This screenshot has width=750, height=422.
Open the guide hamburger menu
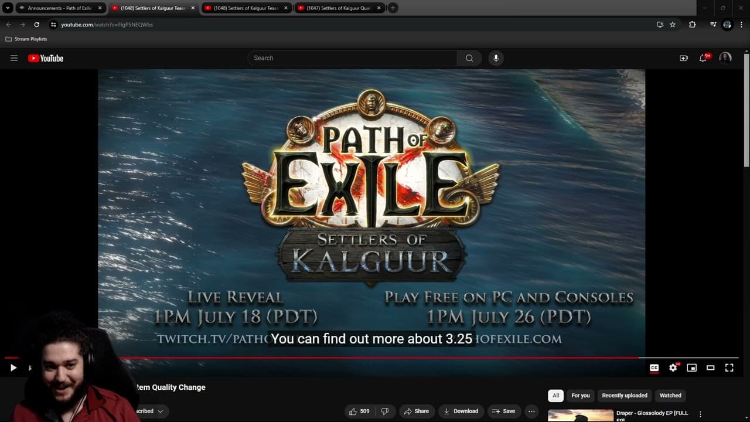coord(14,58)
